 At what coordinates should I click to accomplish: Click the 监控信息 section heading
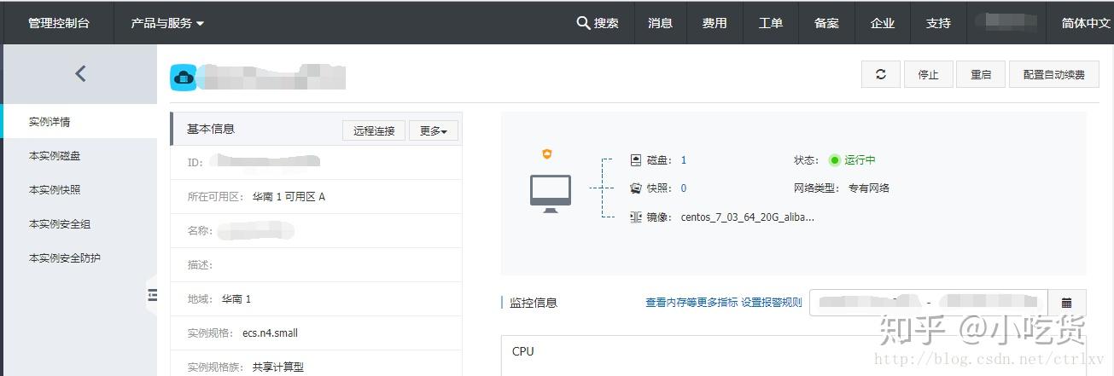click(x=534, y=303)
